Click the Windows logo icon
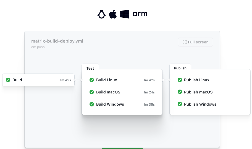The image size is (252, 149). (x=125, y=14)
